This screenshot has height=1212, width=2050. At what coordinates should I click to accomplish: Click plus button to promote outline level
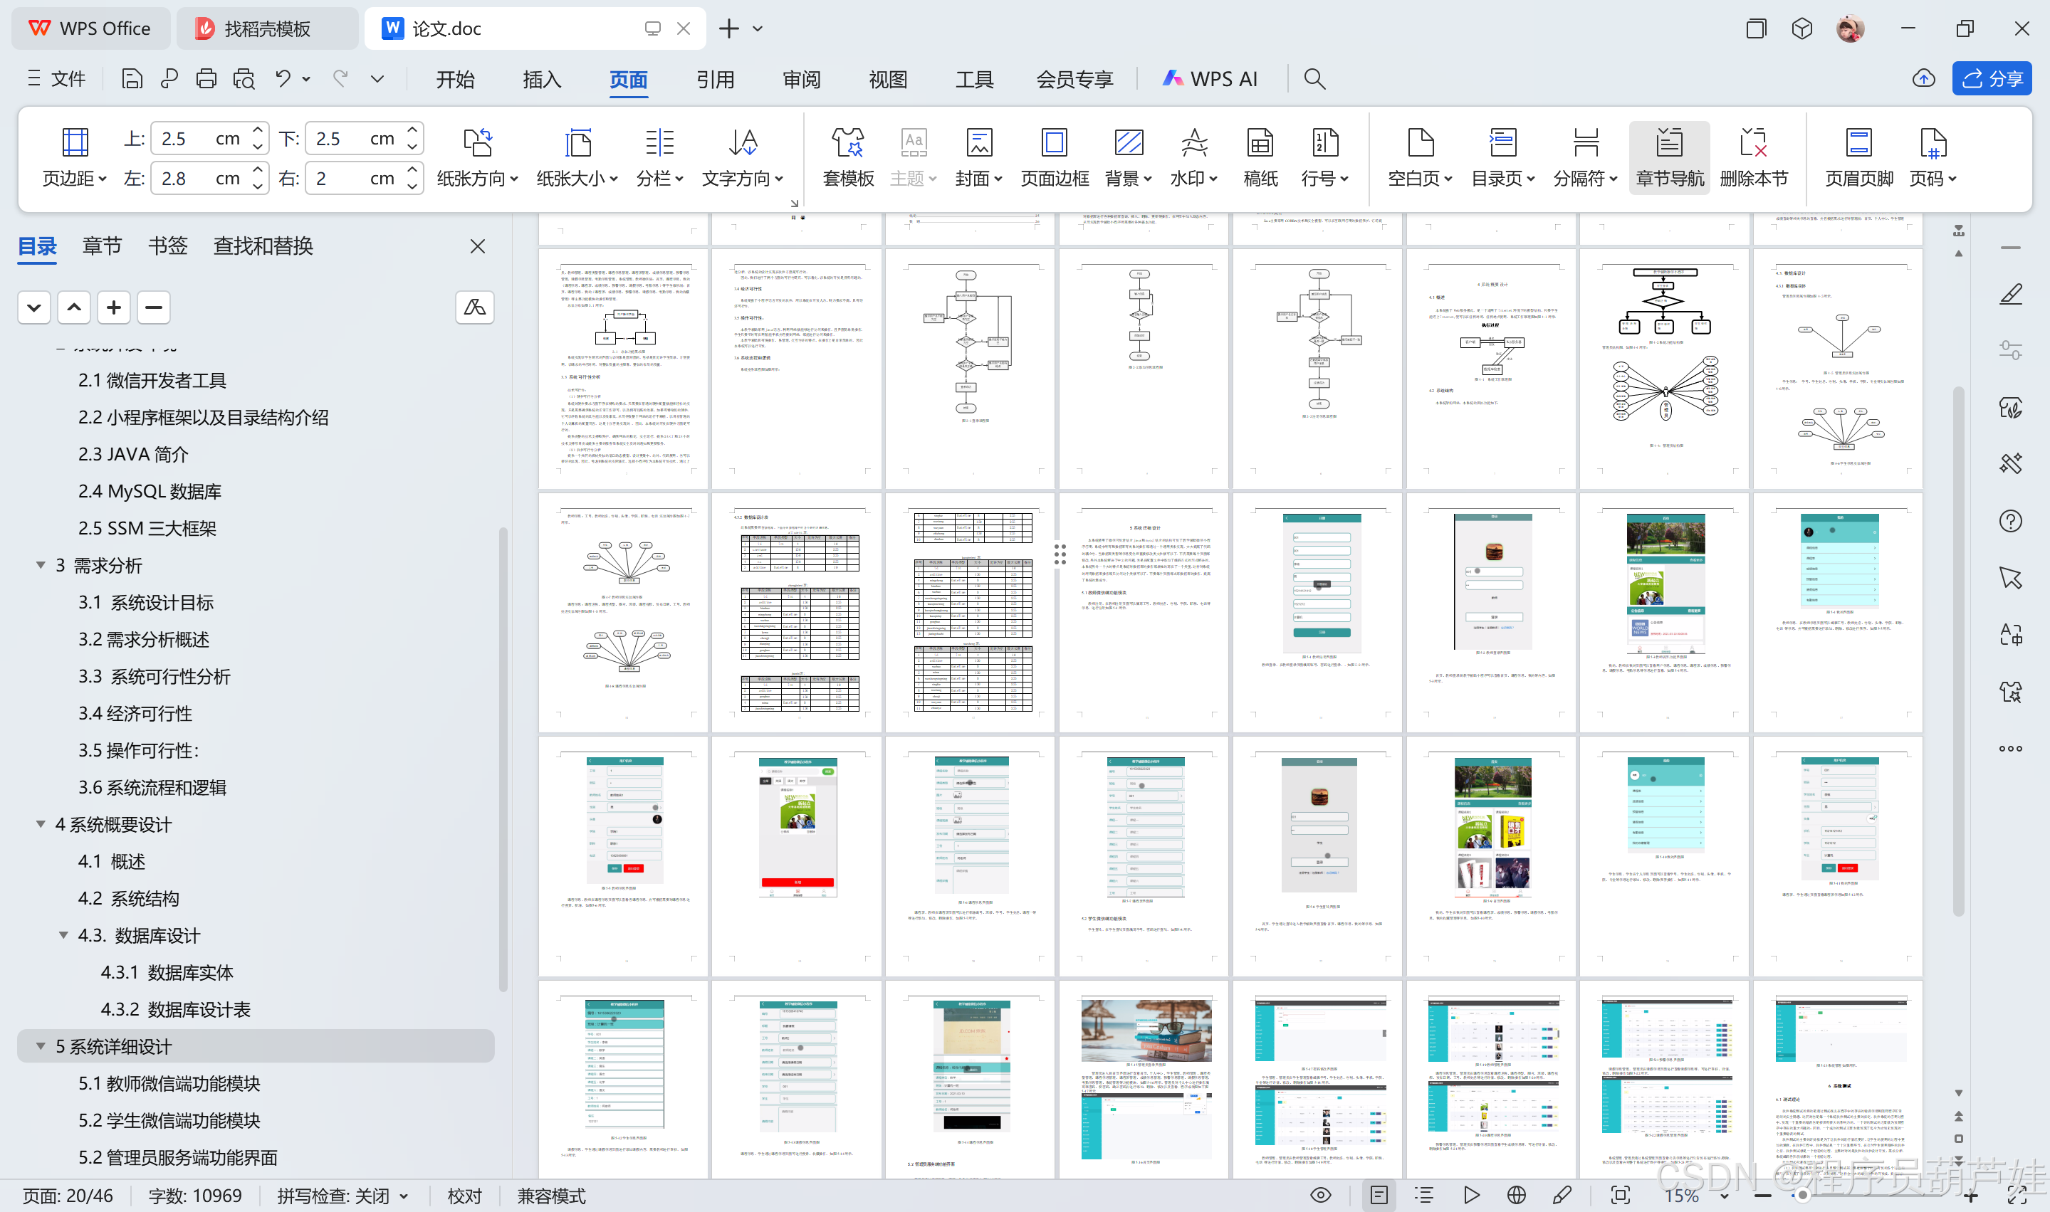(113, 307)
